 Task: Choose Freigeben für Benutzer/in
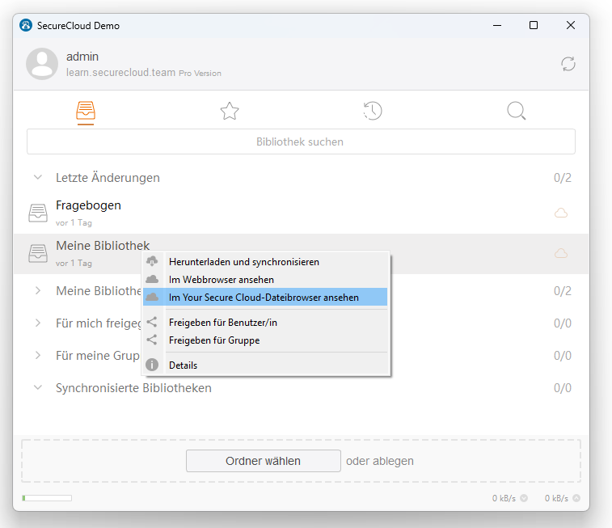tap(265, 323)
